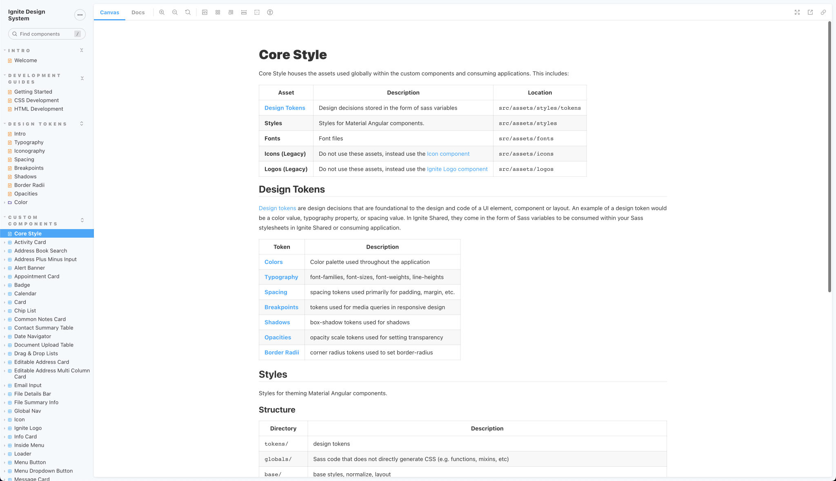Viewport: 836px width, 481px height.
Task: Reset the canvas zoom level
Action: [187, 12]
